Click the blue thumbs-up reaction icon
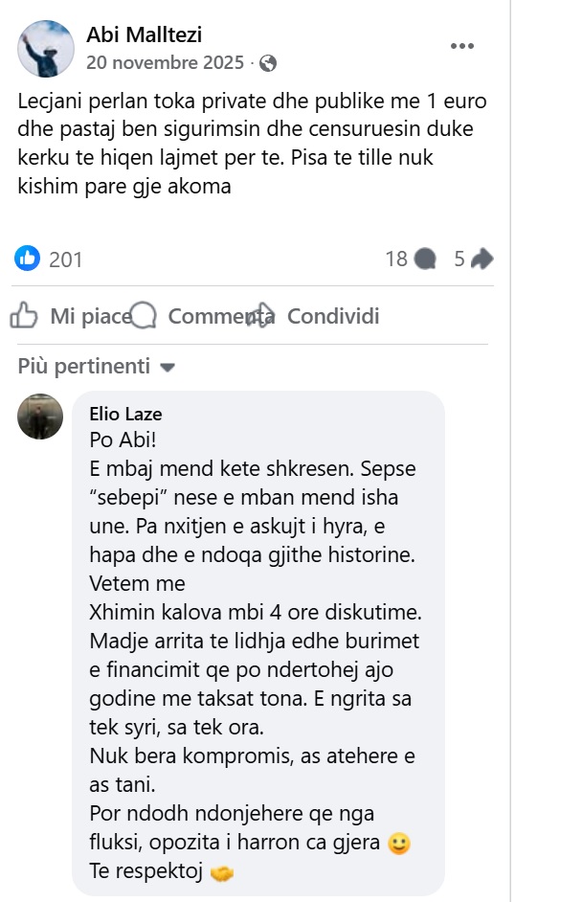Viewport: 582px width, 902px height. click(x=28, y=259)
